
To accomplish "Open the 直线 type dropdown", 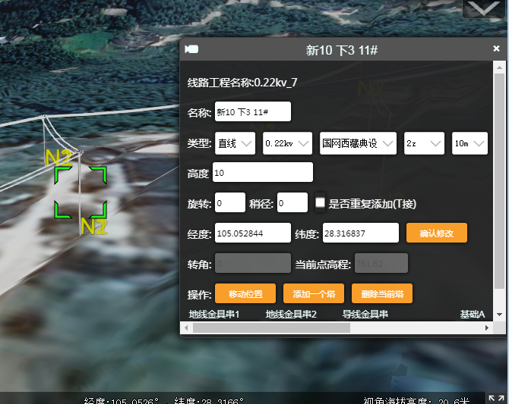I will point(235,143).
